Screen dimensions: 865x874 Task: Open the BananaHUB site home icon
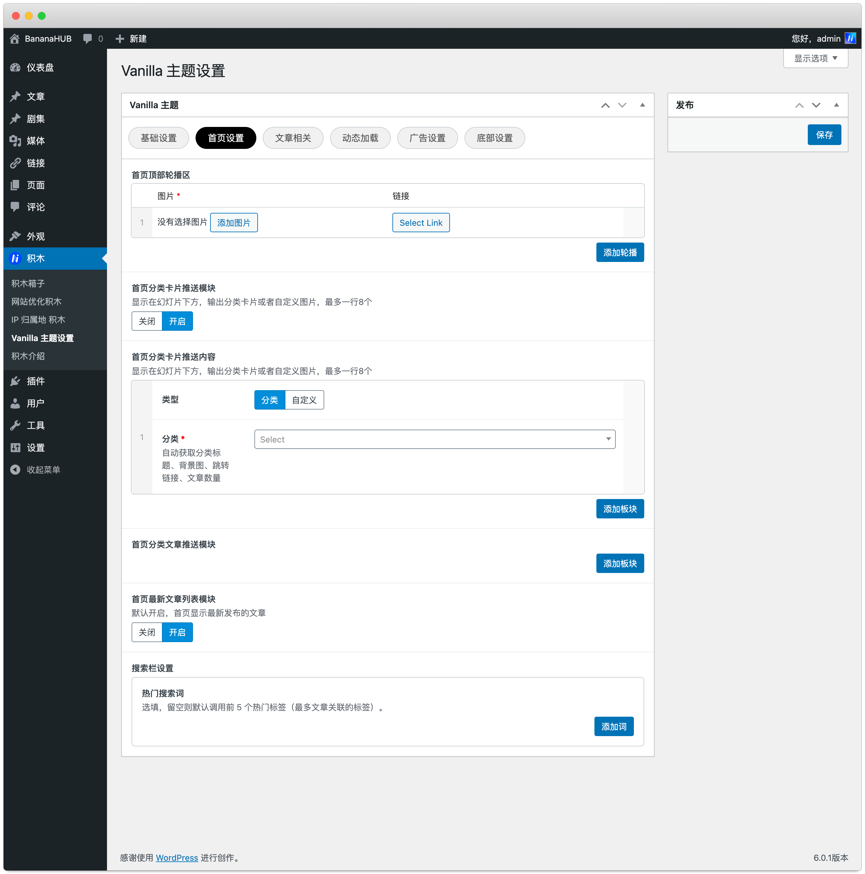click(15, 39)
